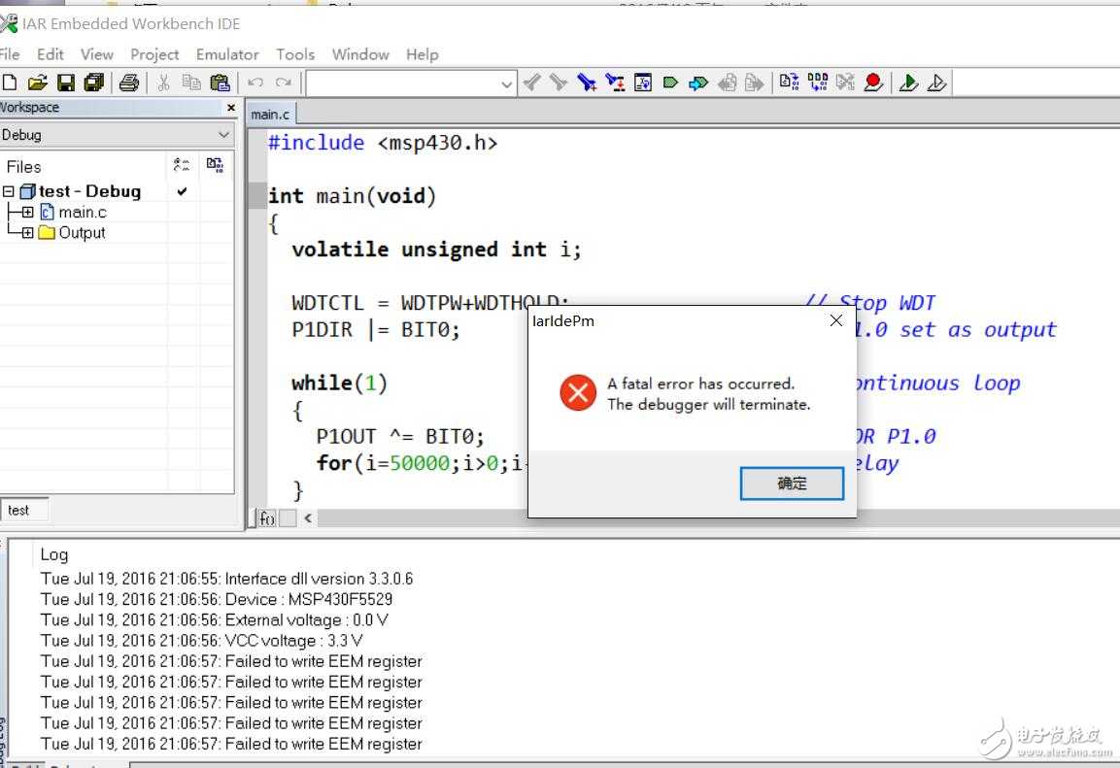Viewport: 1120px width, 768px height.
Task: Click the Navigate Forward icon
Action: [755, 83]
